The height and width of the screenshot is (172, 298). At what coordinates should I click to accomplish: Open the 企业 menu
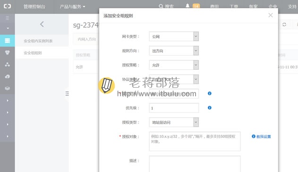point(273,7)
